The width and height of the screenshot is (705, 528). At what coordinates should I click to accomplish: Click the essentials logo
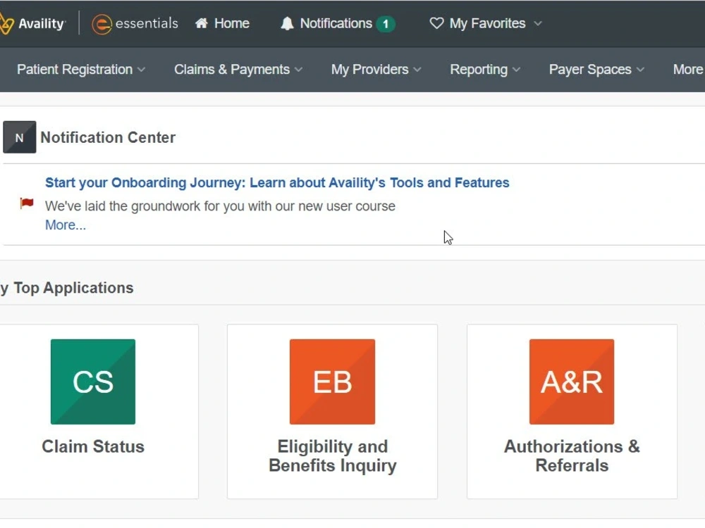tap(135, 23)
